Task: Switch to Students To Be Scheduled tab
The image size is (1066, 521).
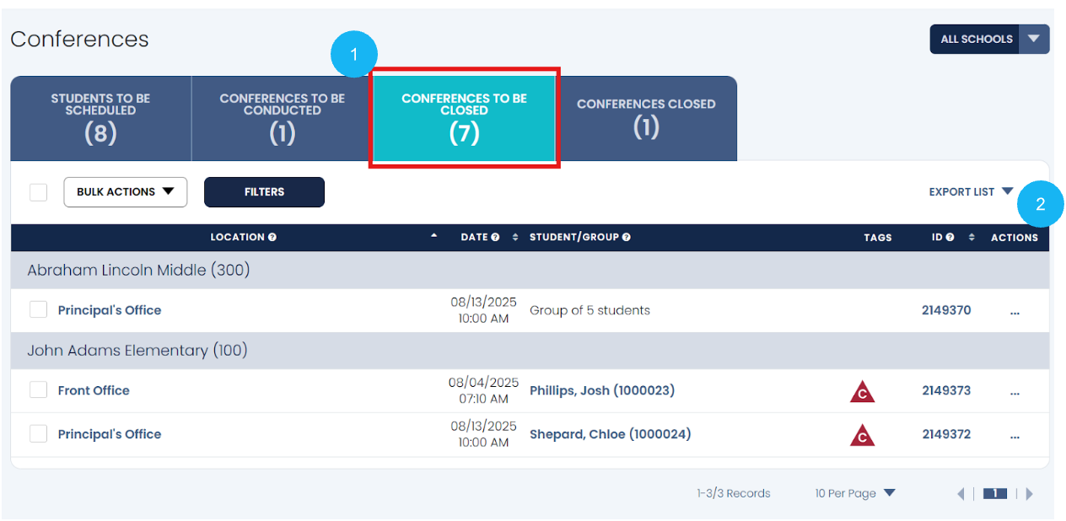Action: (100, 118)
